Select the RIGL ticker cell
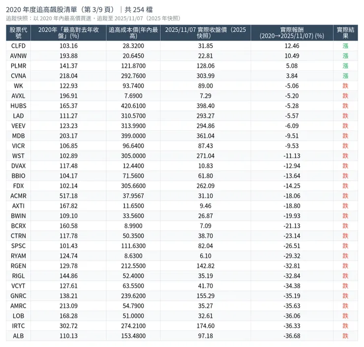Image resolution: width=364 pixels, height=347 pixels. point(18,276)
